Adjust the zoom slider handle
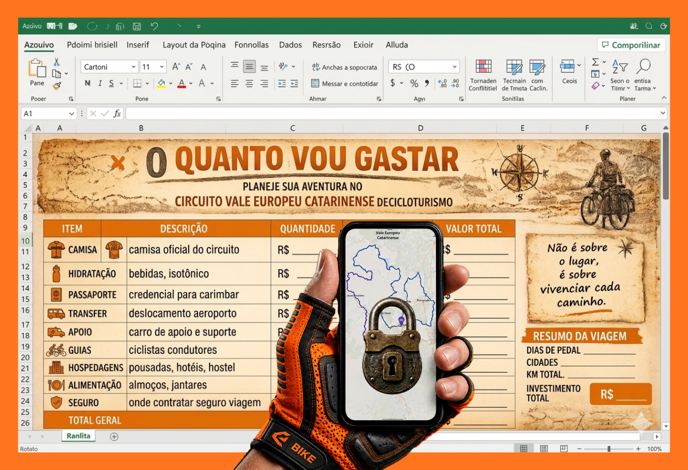688x470 pixels. 609,449
